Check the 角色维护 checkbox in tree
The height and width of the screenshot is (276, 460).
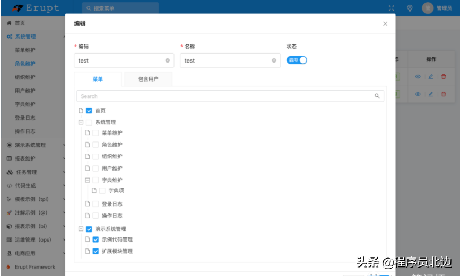point(96,145)
